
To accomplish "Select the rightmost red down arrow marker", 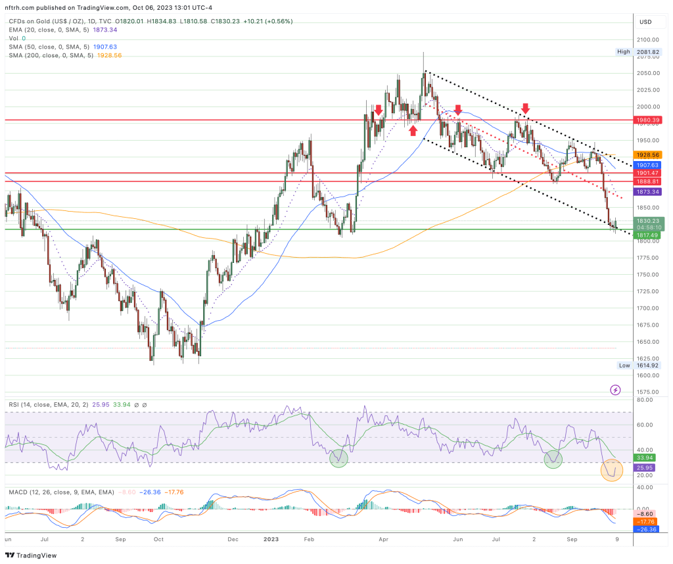I will [x=525, y=108].
